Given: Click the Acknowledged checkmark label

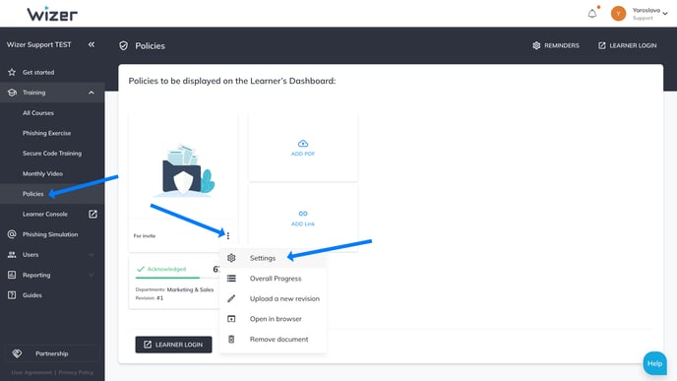Looking at the screenshot, I should click(161, 269).
